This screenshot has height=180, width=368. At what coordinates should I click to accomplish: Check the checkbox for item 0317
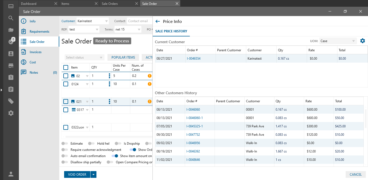[66, 110]
